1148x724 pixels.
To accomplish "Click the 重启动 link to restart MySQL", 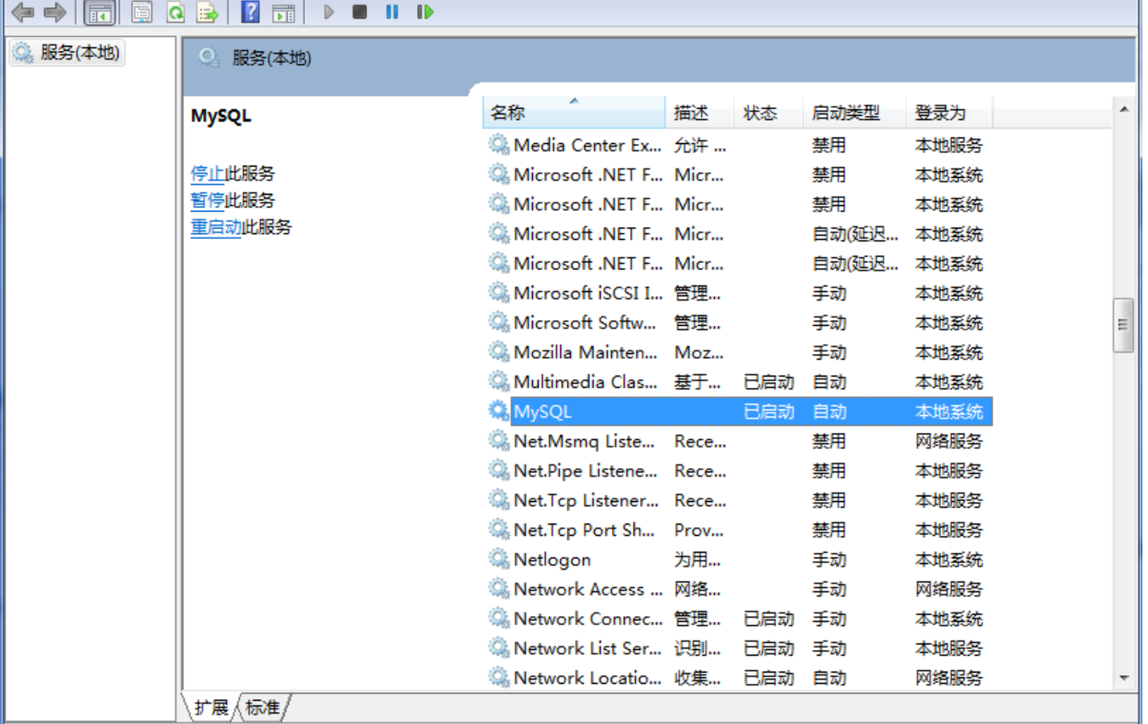I will coord(216,228).
